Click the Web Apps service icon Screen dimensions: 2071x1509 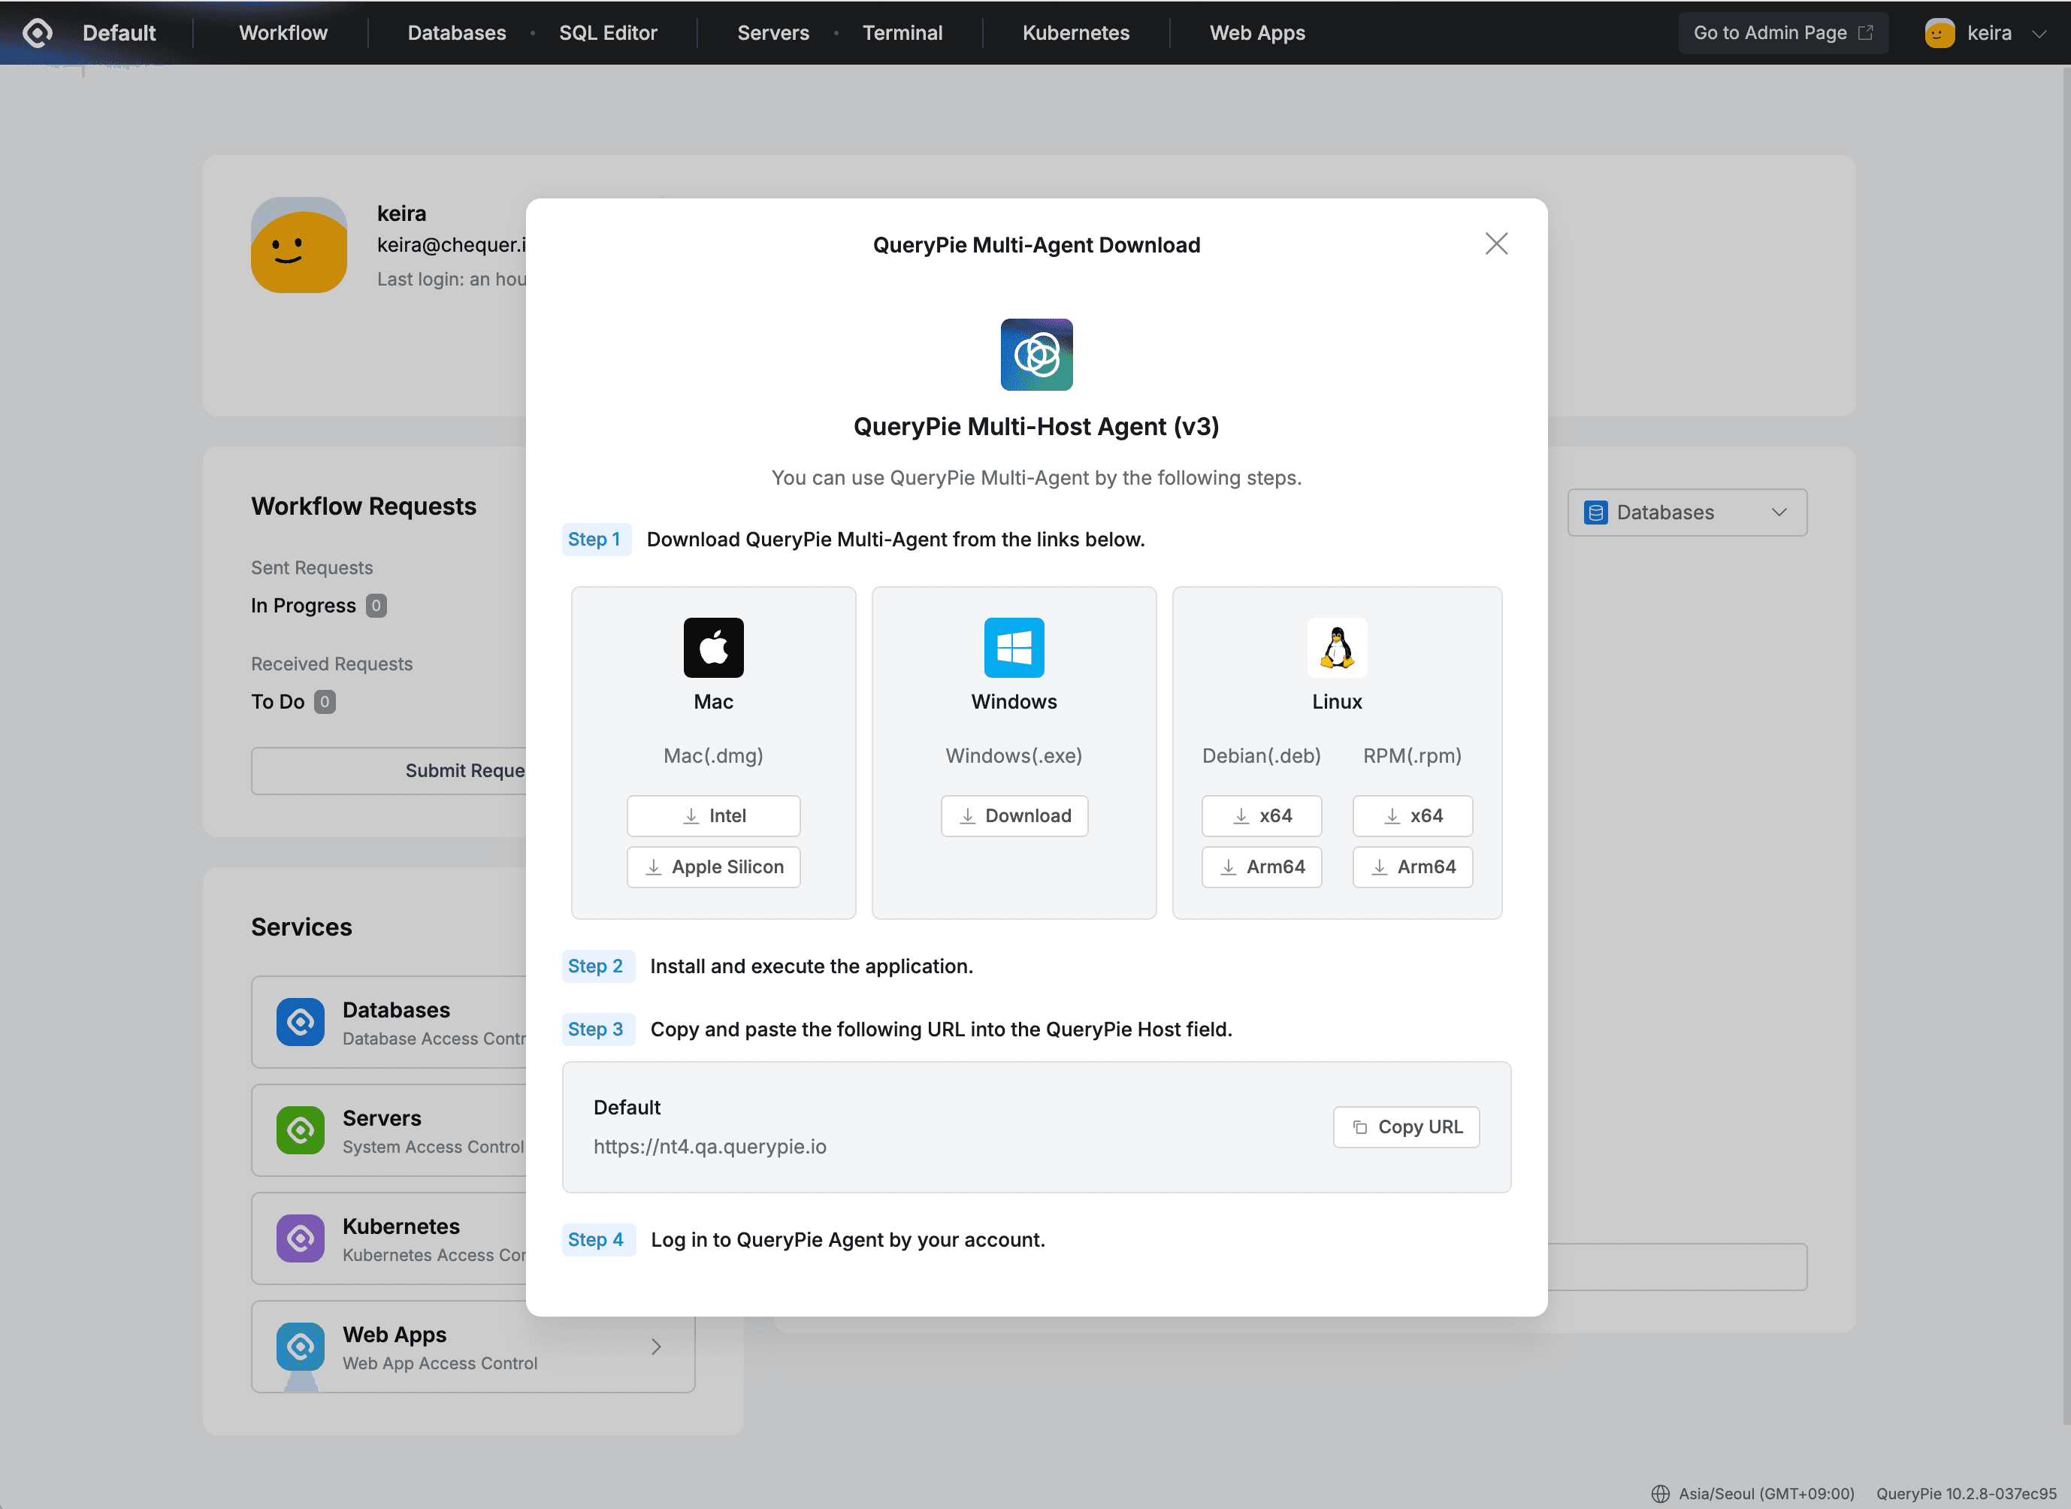(x=300, y=1347)
